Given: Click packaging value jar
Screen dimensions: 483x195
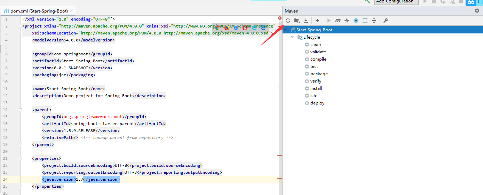Looking at the screenshot, I should [62, 75].
